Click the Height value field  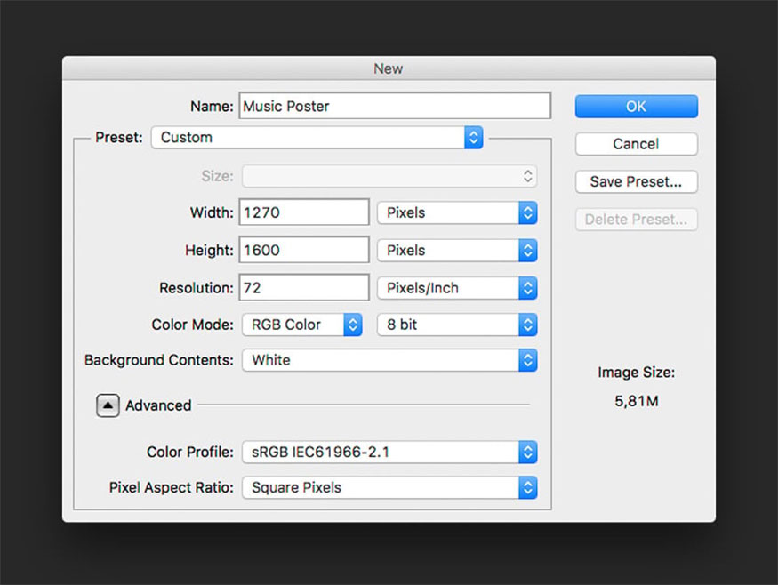pos(304,251)
